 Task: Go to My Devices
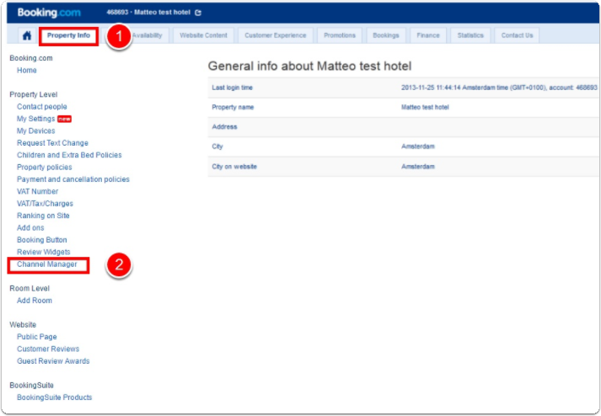36,131
